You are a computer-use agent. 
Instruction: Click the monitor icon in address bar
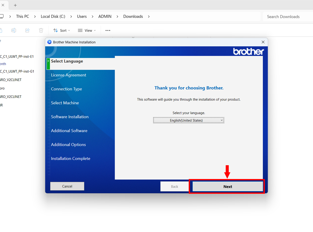[2, 16]
